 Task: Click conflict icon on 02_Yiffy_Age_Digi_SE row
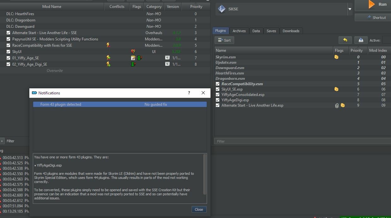[108, 64]
